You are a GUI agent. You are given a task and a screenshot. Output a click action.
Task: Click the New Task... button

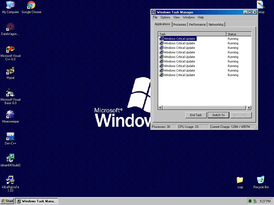pyautogui.click(x=241, y=115)
